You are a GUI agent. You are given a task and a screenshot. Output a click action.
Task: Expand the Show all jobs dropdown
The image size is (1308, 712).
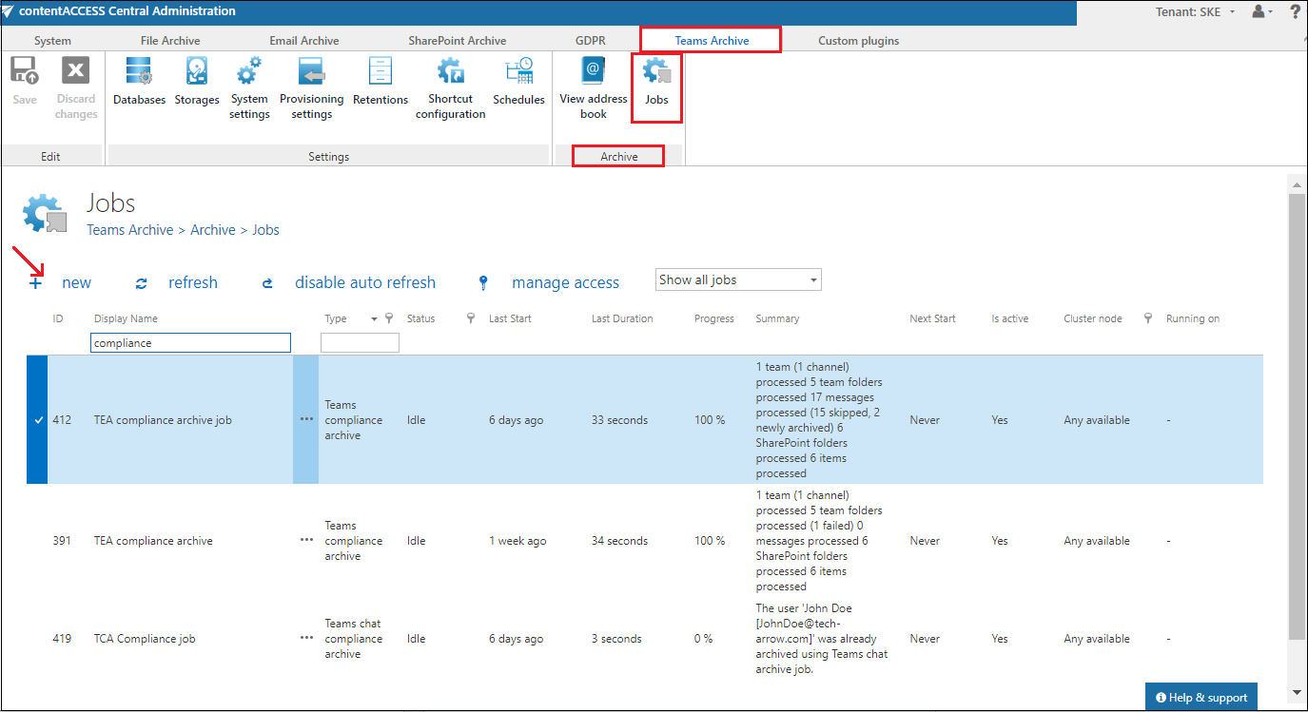click(738, 279)
